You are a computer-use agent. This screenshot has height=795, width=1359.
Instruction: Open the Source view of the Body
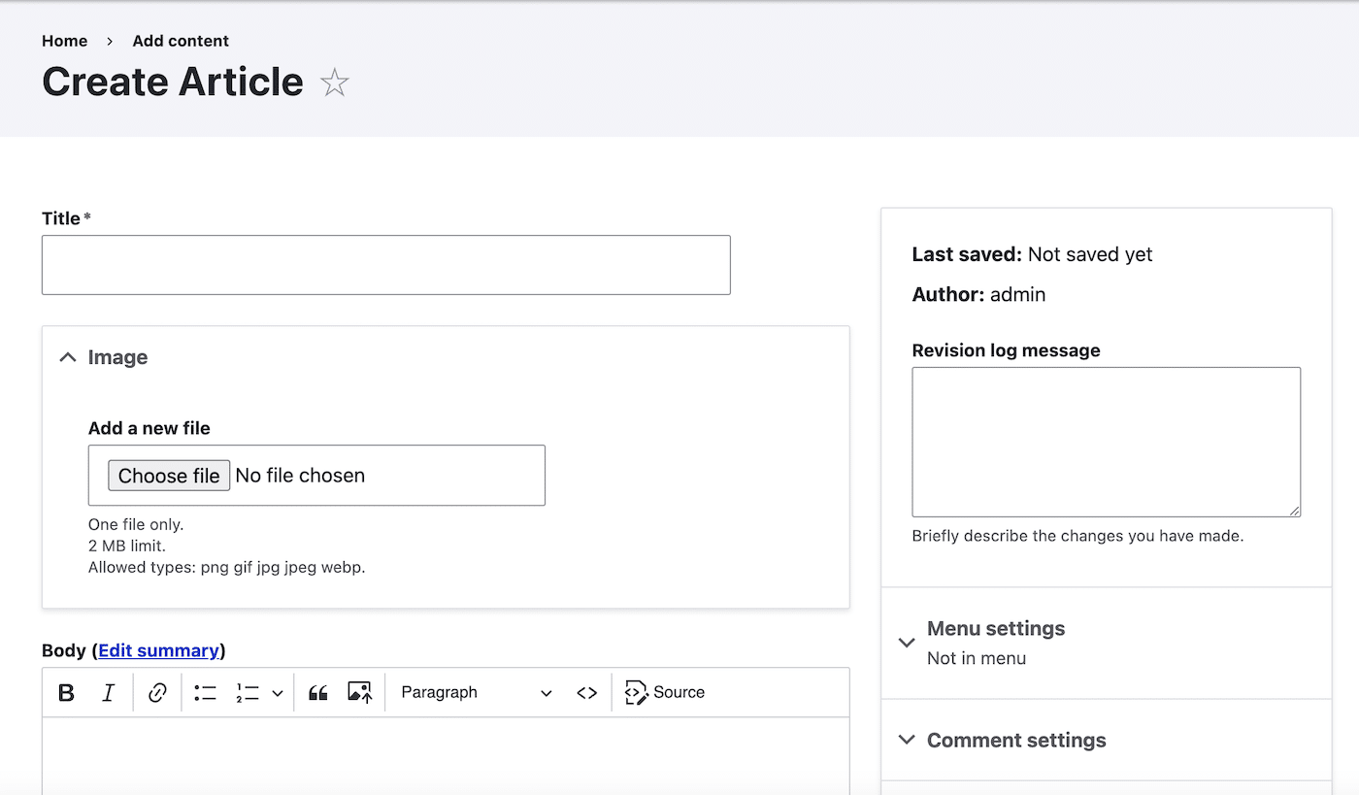664,692
